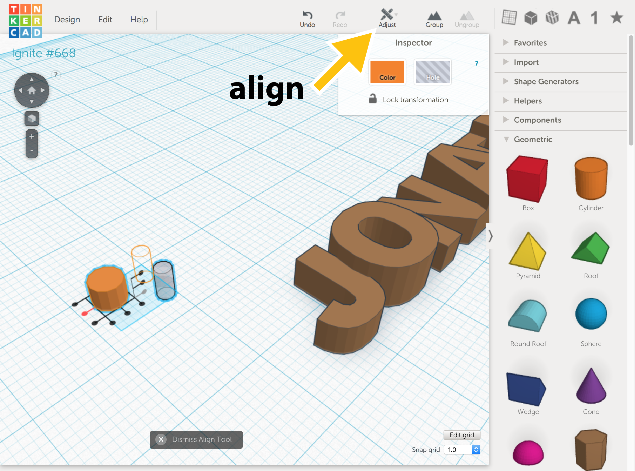Expand the Helpers section

[x=527, y=101]
